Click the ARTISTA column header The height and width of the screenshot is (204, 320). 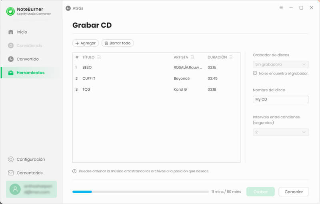click(x=181, y=57)
